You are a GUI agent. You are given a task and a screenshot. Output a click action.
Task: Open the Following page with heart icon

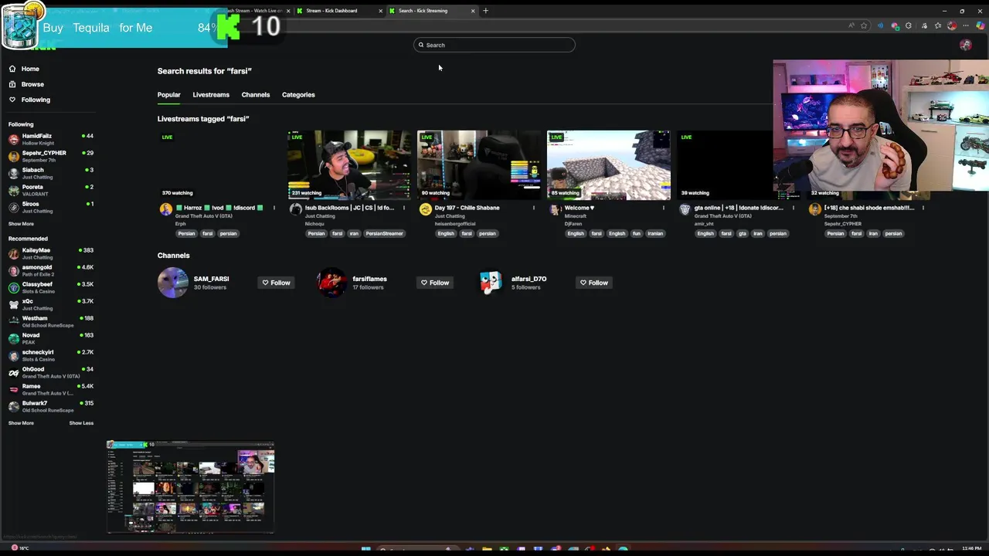point(29,100)
